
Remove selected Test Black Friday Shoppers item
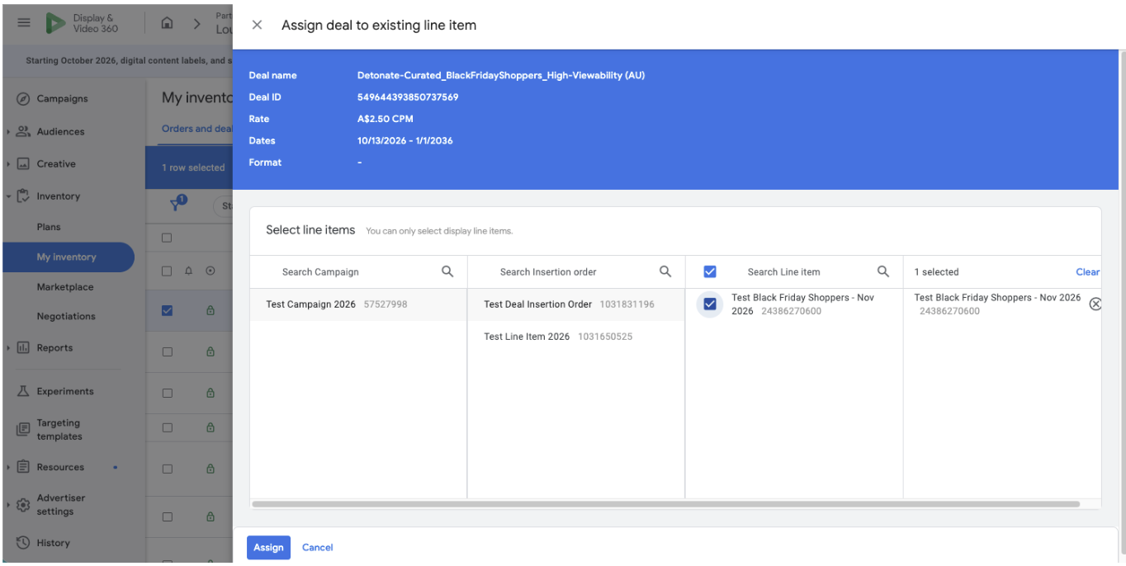pyautogui.click(x=1095, y=304)
